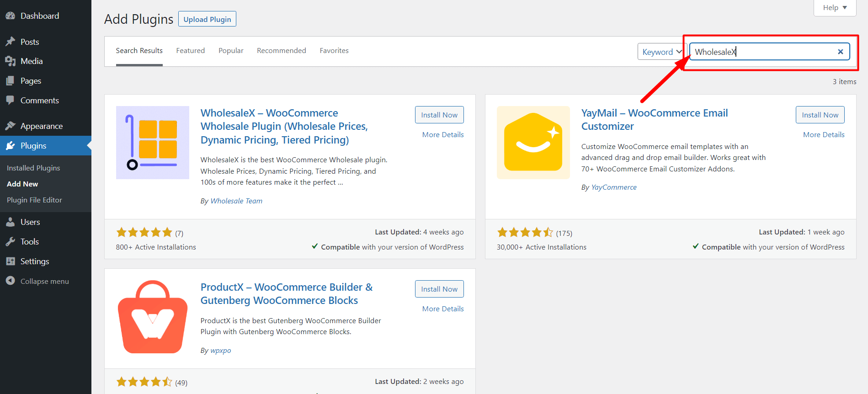Select Add New submenu item

22,184
